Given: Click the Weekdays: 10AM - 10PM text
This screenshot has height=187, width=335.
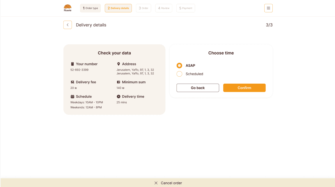Looking at the screenshot, I should 86,102.
